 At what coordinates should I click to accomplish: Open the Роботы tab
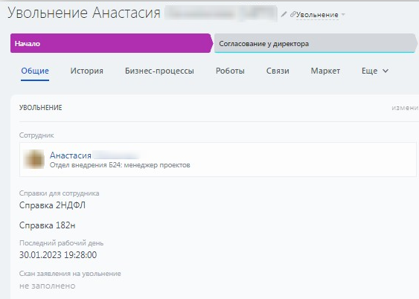pos(230,71)
